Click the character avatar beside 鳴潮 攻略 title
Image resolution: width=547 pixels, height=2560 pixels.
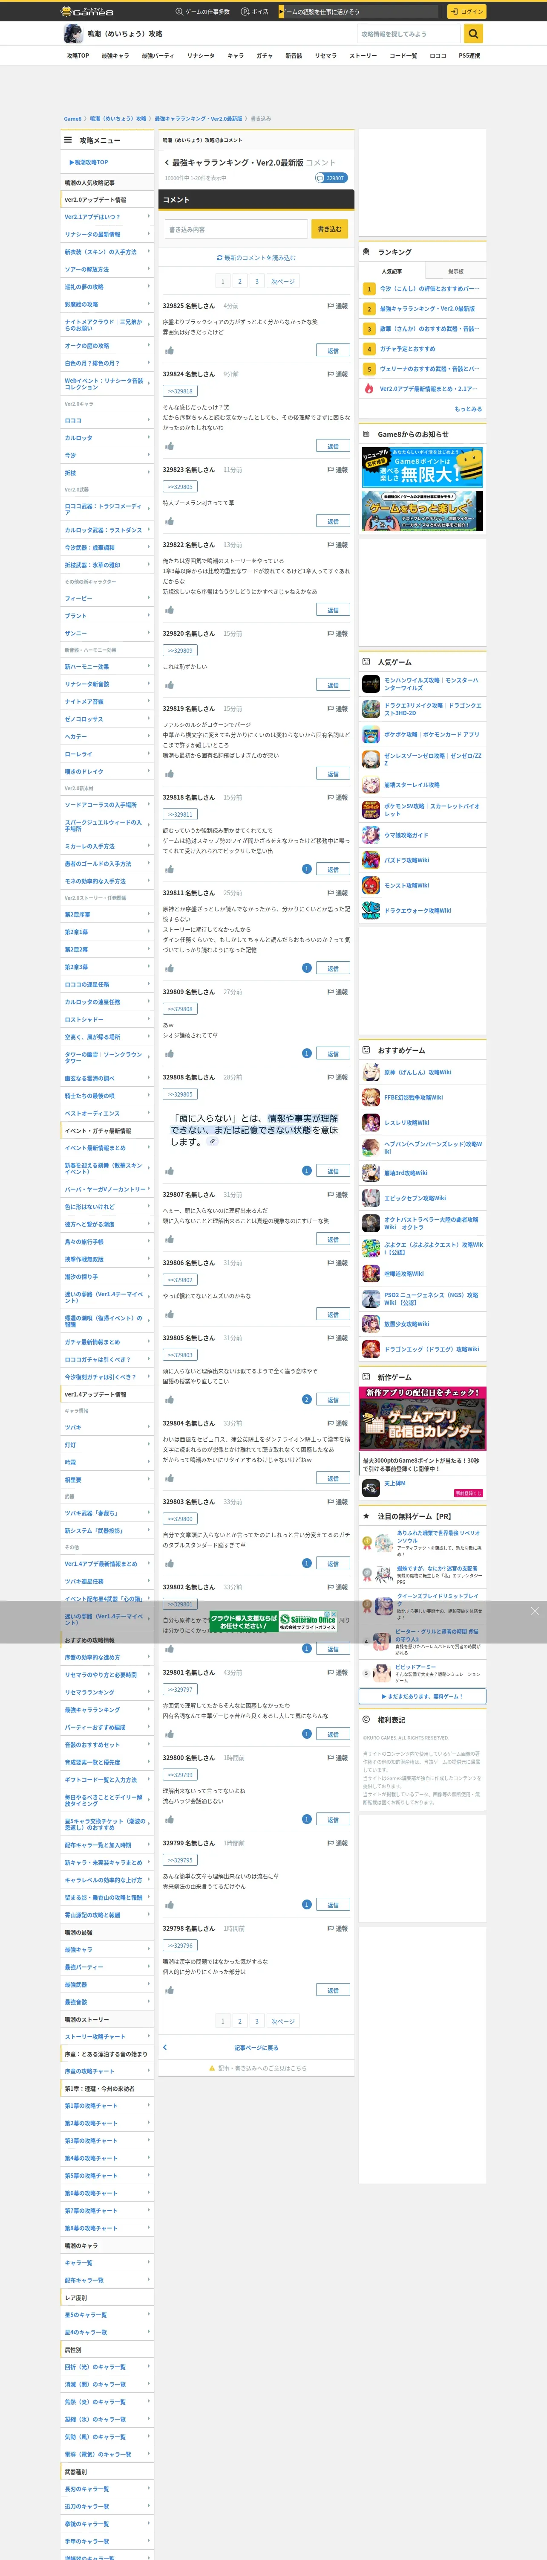[x=72, y=34]
